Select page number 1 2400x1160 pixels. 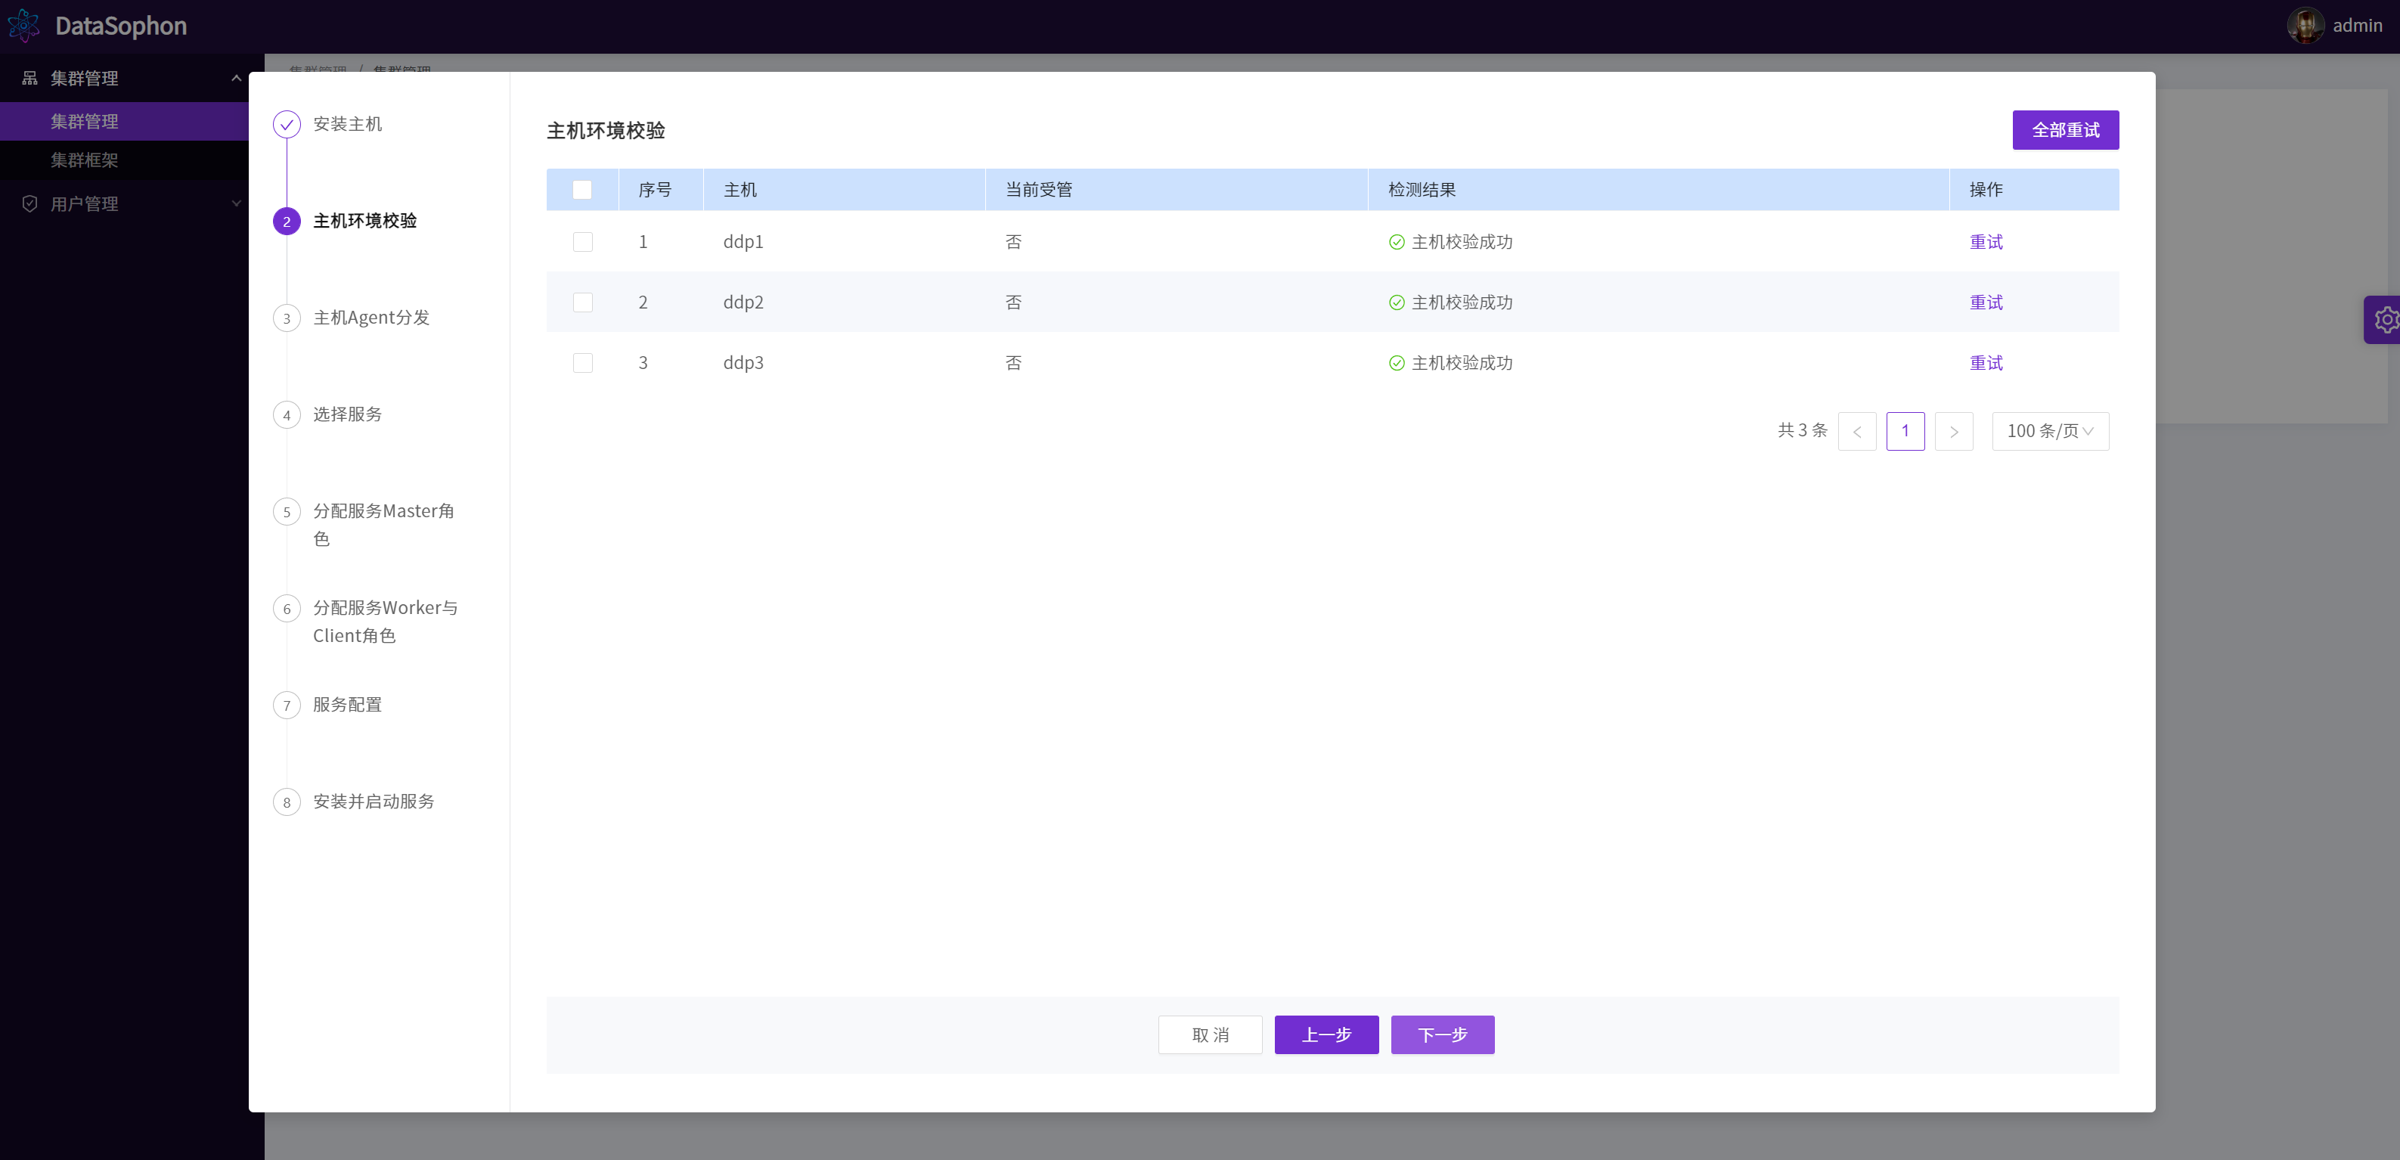click(1905, 431)
